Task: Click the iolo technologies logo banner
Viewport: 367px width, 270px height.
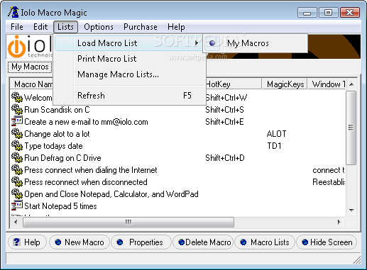Action: pos(30,47)
